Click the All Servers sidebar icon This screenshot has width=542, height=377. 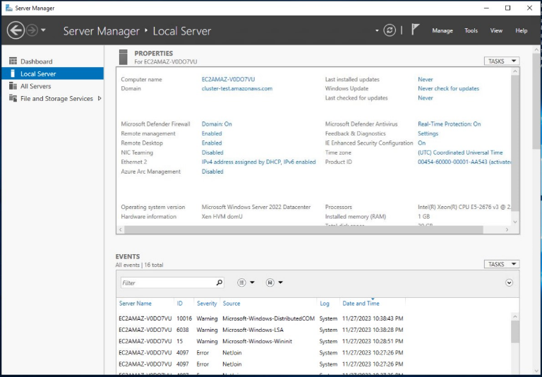(13, 86)
